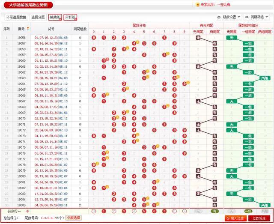Click the eye icon for 同期筛选
Image resolution: width=274 pixels, height=224 pixels.
(x=247, y=17)
